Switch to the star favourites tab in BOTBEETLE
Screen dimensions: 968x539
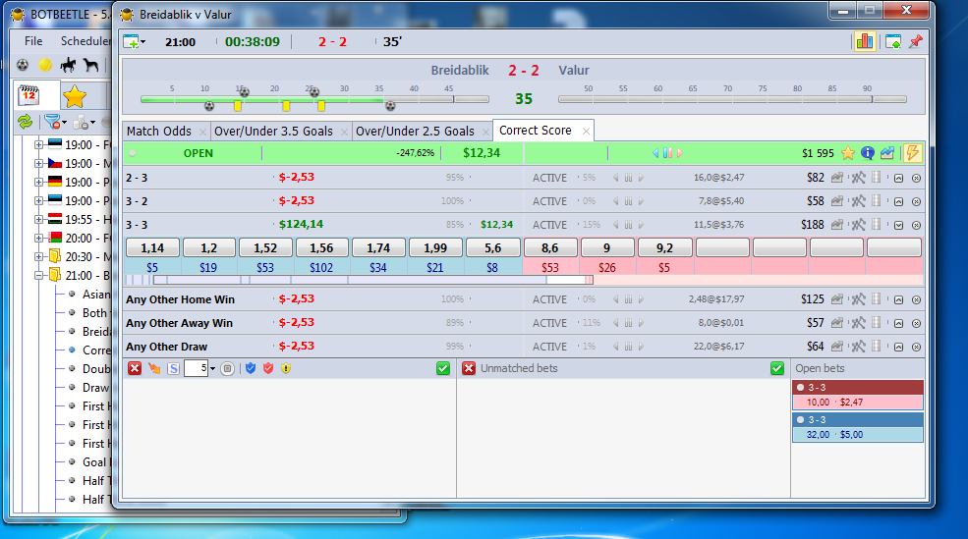tap(74, 96)
